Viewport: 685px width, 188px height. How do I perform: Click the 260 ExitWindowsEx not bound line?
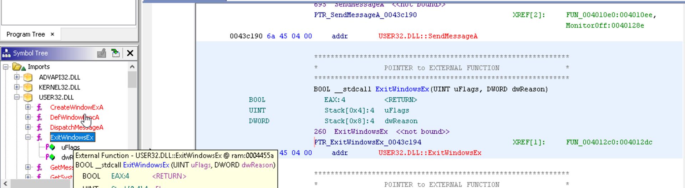tap(382, 132)
